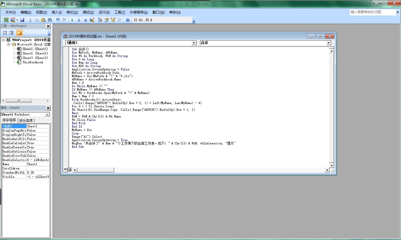Click the Insert UserForm toolbar icon

(13, 20)
